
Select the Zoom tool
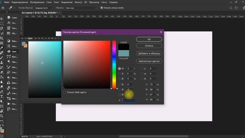coord(2,116)
